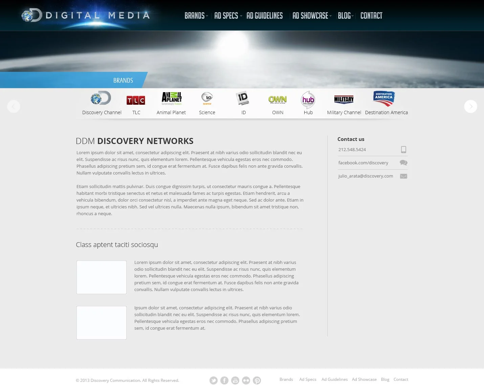Click the julio_arata@discovery.com email link

tap(366, 176)
